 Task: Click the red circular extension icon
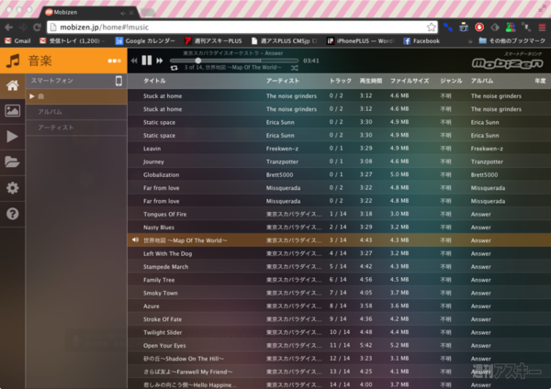pos(479,27)
